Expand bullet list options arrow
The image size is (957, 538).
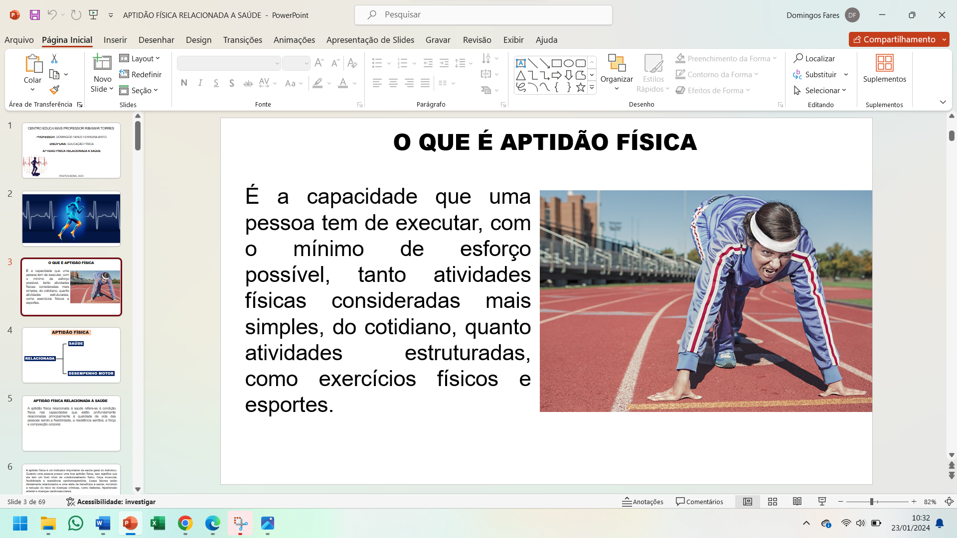coord(389,63)
